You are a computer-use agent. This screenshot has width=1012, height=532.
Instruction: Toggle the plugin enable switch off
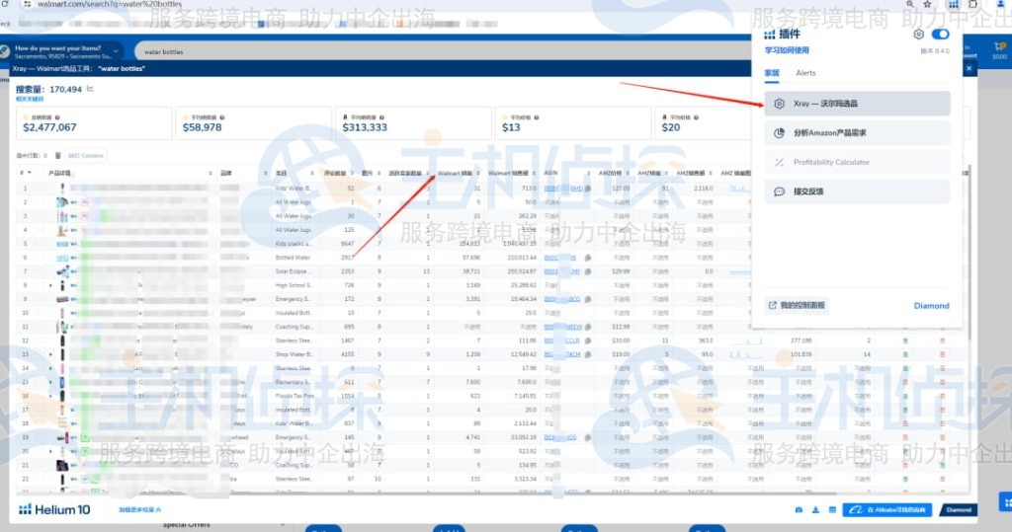click(941, 35)
